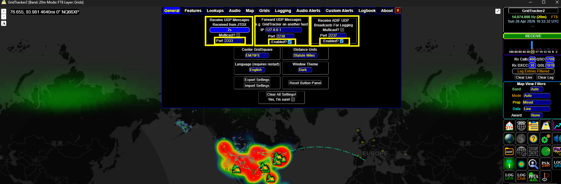Click the PSK 24H icon
Image resolution: width=561 pixels, height=184 pixels.
[x=546, y=164]
